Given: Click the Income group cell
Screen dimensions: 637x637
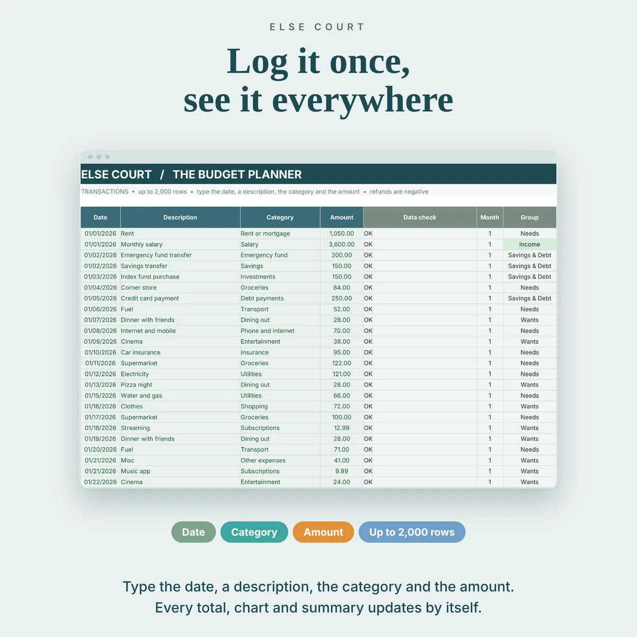Looking at the screenshot, I should (530, 244).
